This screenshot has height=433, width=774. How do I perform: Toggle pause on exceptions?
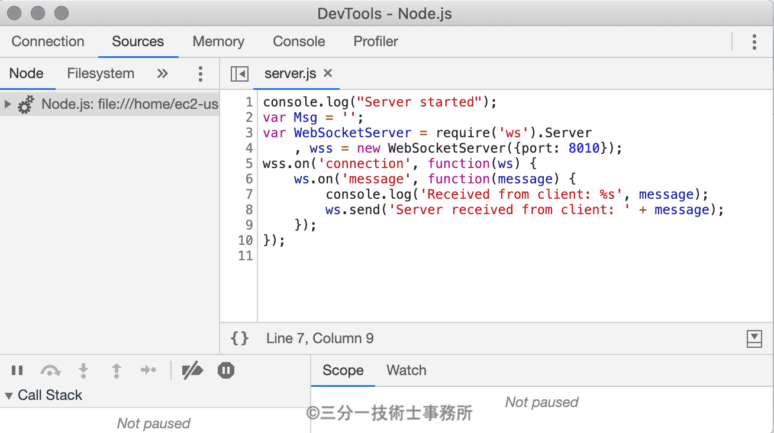click(226, 370)
